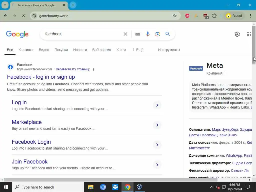Show hidden tray icons chevron

(x=211, y=187)
